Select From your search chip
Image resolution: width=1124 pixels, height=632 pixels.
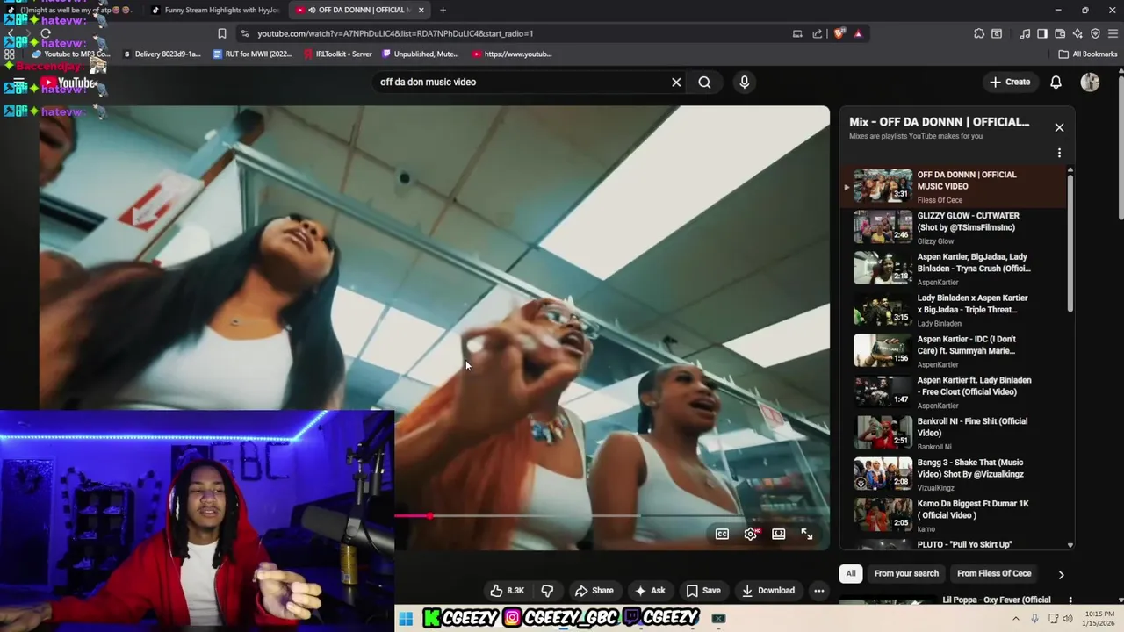[906, 573]
